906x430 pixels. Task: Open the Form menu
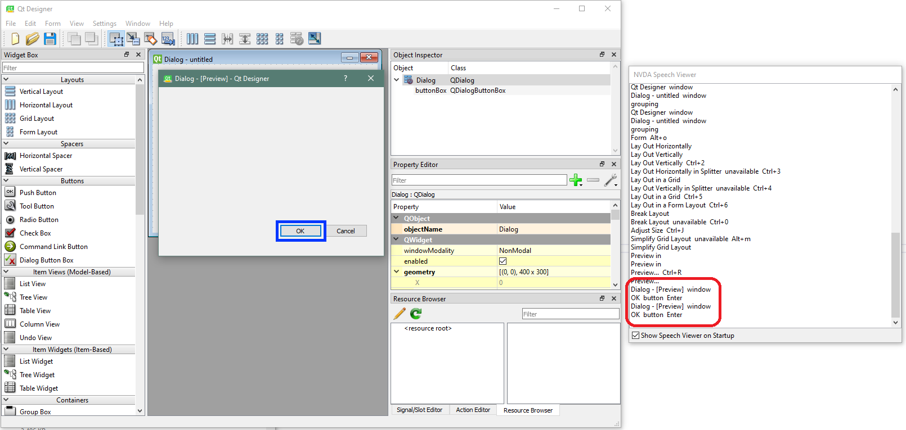[52, 24]
